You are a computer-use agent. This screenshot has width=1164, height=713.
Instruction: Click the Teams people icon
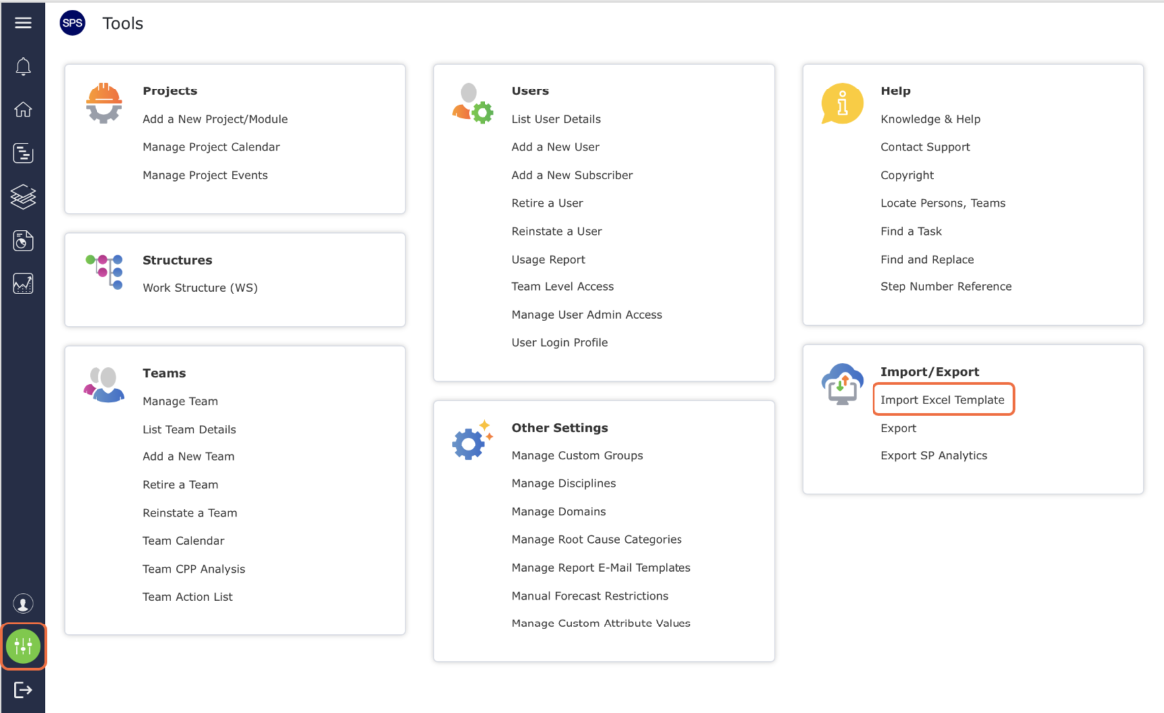[x=103, y=384]
